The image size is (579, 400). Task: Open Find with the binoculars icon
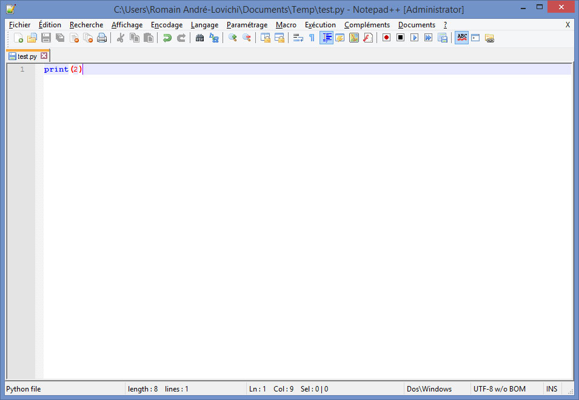pos(199,38)
